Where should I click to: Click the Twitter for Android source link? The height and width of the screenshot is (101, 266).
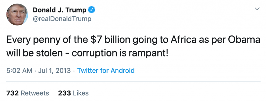click(x=106, y=70)
